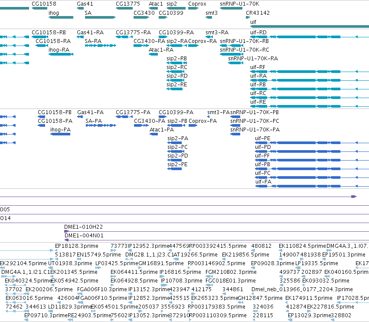369x322 pixels.
Task: Click protein uif-PE
Action: (312, 143)
